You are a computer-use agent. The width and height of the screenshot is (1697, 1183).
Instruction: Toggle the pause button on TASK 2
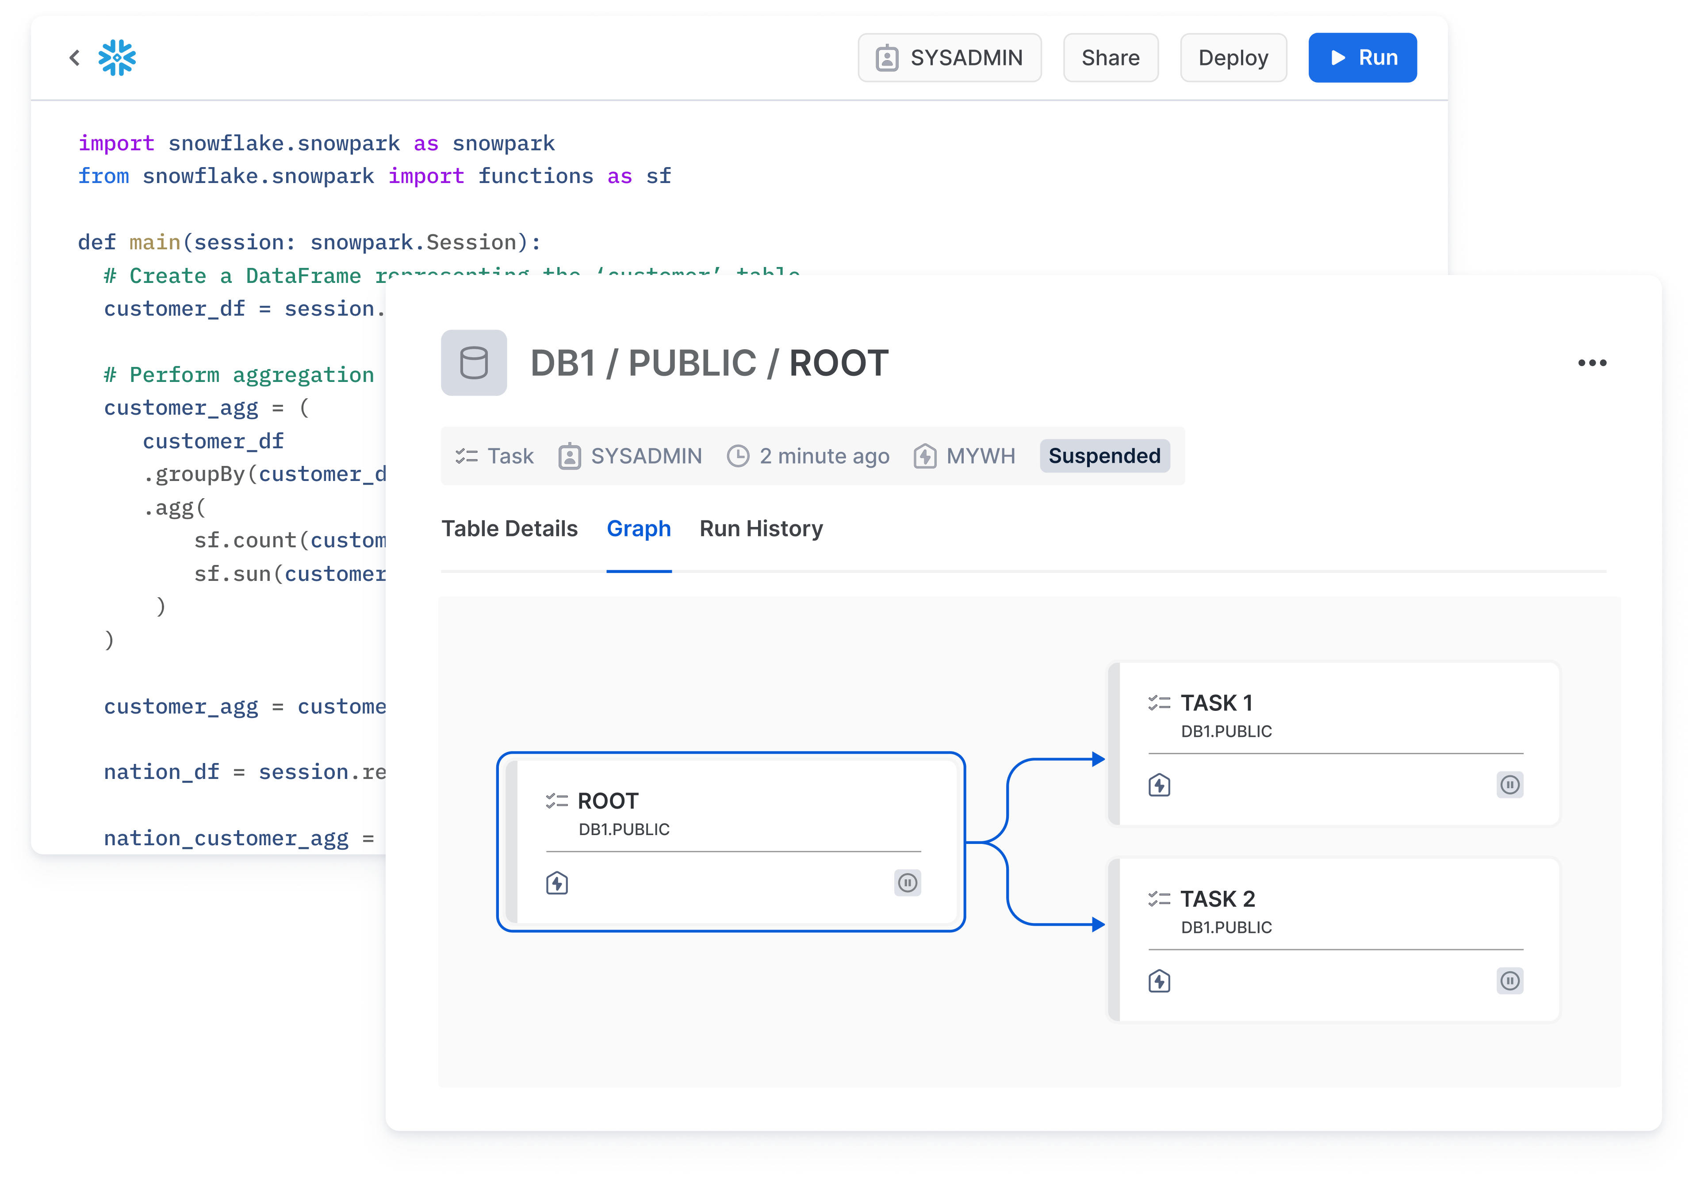point(1510,981)
